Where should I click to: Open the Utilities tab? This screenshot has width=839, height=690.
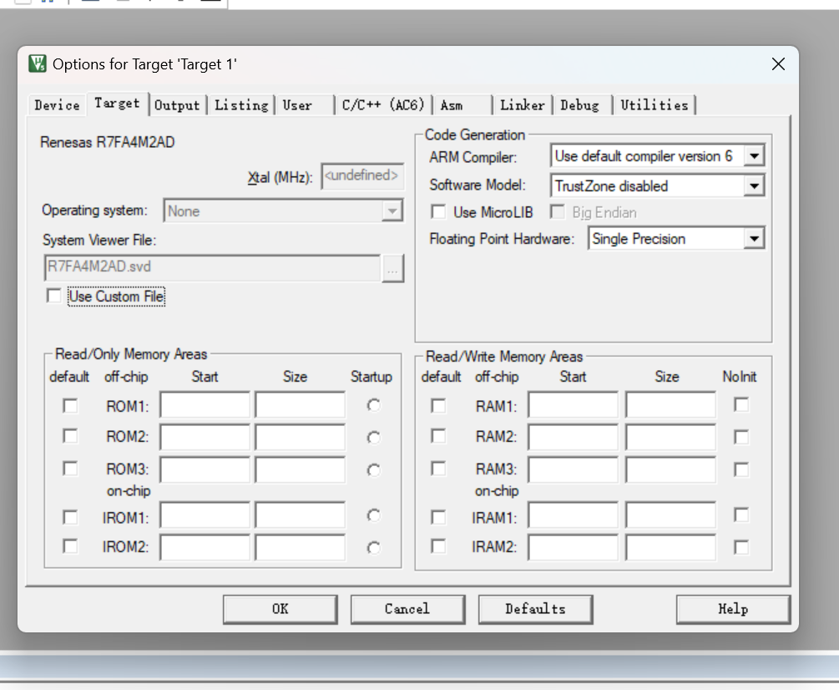pos(655,105)
